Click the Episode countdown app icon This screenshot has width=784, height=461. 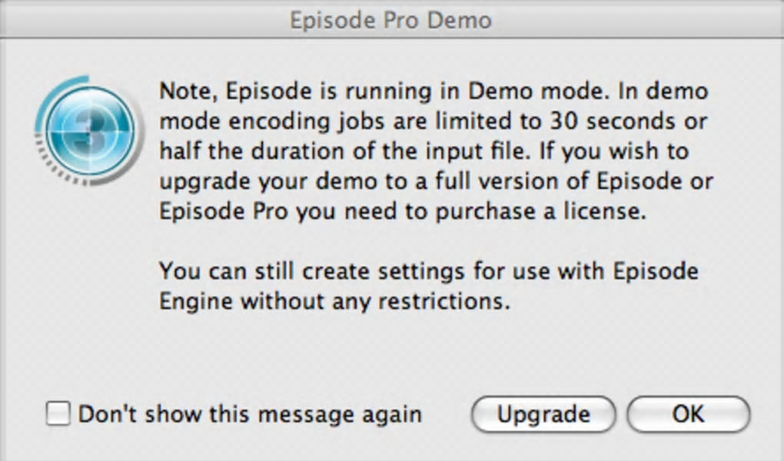pyautogui.click(x=88, y=131)
